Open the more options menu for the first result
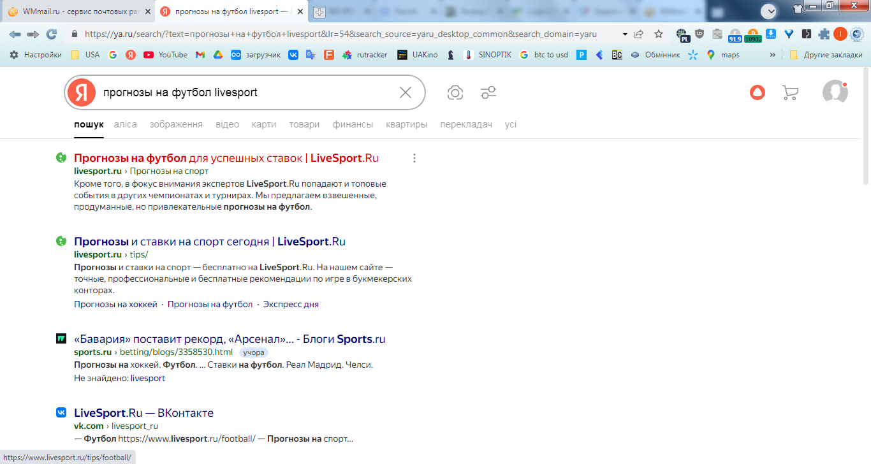Viewport: 871px width, 464px height. tap(414, 158)
